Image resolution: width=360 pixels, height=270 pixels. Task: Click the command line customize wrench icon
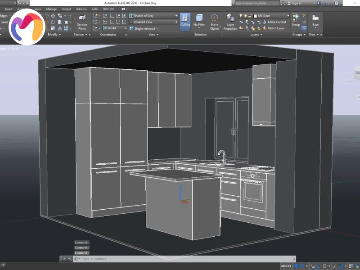(x=70, y=259)
